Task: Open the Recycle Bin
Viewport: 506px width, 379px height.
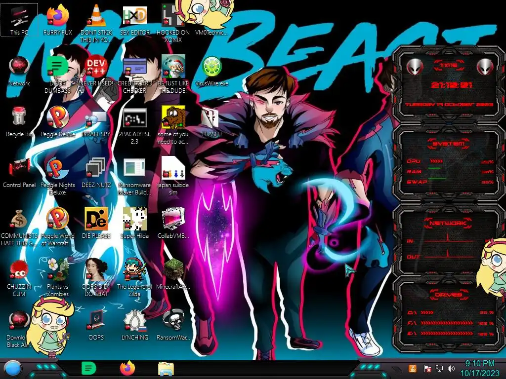Action: [19, 122]
